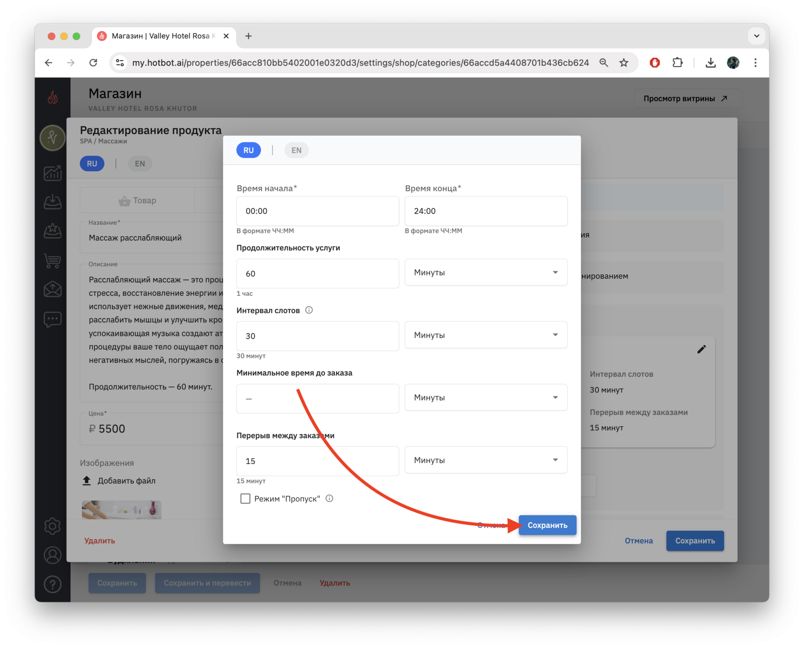Go back with the browser back arrow

(49, 63)
